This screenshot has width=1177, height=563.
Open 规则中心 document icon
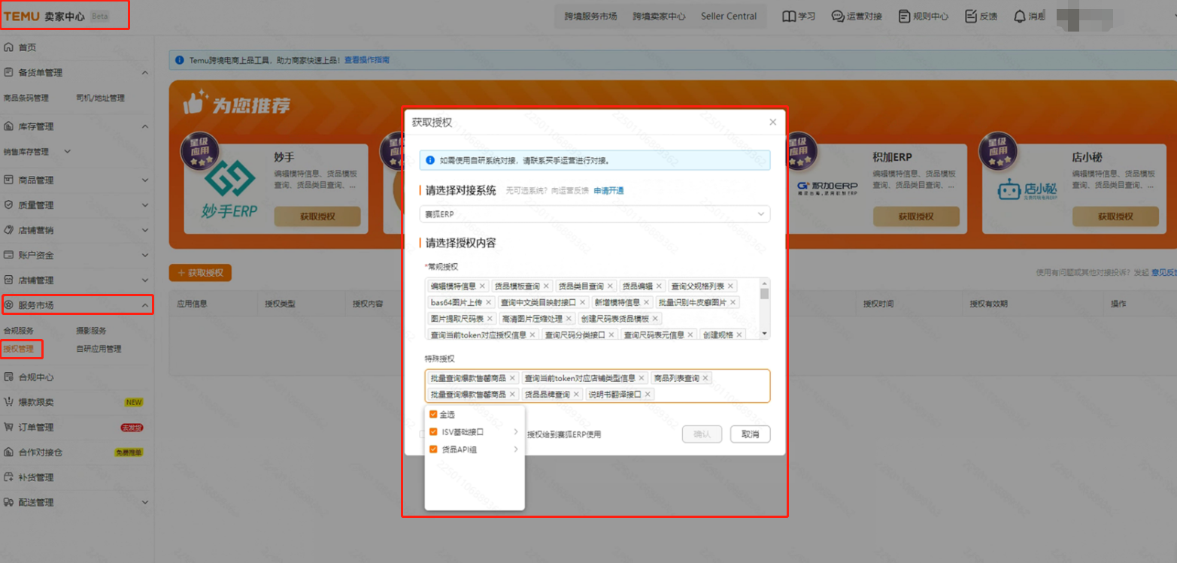click(904, 16)
